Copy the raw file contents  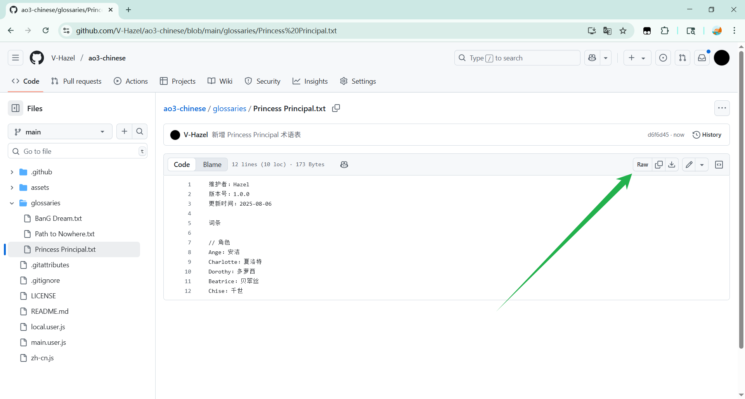coord(659,165)
